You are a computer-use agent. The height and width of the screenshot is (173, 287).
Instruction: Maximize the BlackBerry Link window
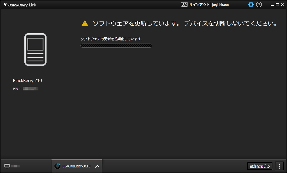(277, 4)
